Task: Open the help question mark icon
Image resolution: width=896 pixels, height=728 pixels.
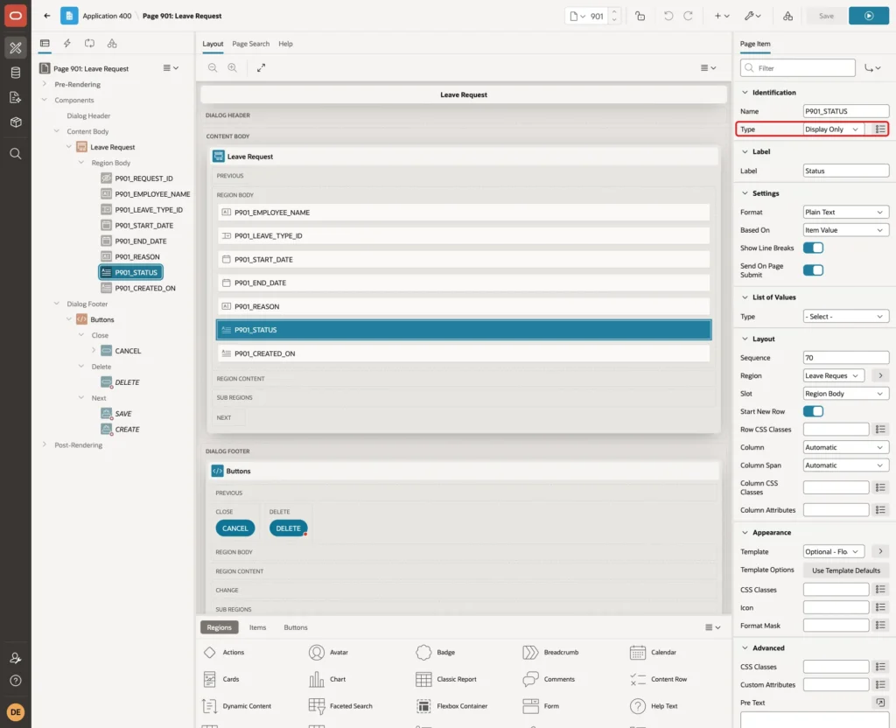Action: [x=16, y=681]
